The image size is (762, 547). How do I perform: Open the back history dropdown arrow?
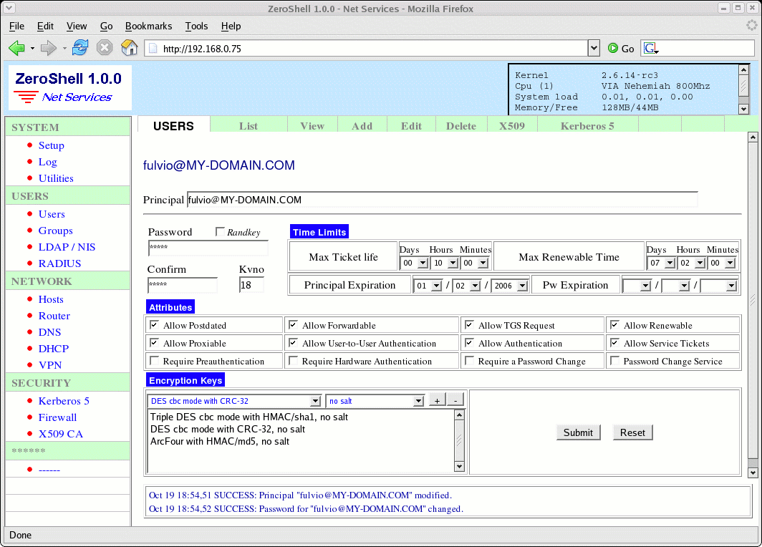(x=32, y=49)
